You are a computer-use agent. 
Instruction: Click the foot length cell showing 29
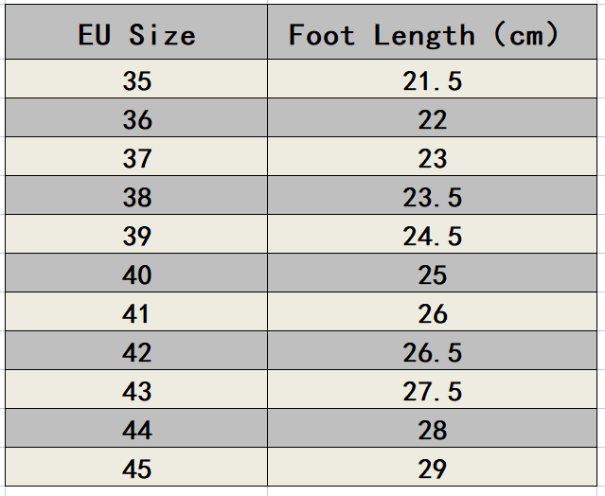tap(432, 469)
